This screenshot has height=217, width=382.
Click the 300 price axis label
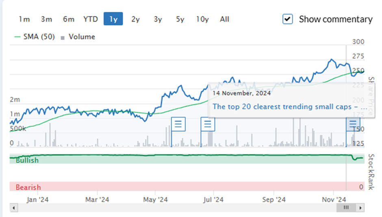[358, 41]
